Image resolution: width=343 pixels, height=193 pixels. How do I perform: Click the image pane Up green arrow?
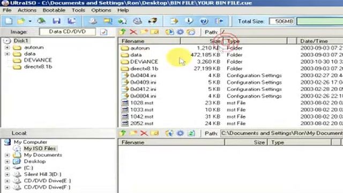(123, 32)
